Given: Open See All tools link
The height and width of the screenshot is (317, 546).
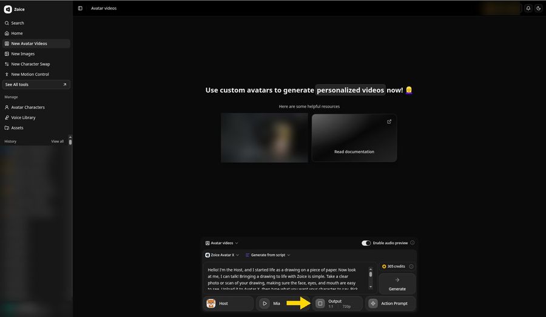Looking at the screenshot, I should point(36,84).
